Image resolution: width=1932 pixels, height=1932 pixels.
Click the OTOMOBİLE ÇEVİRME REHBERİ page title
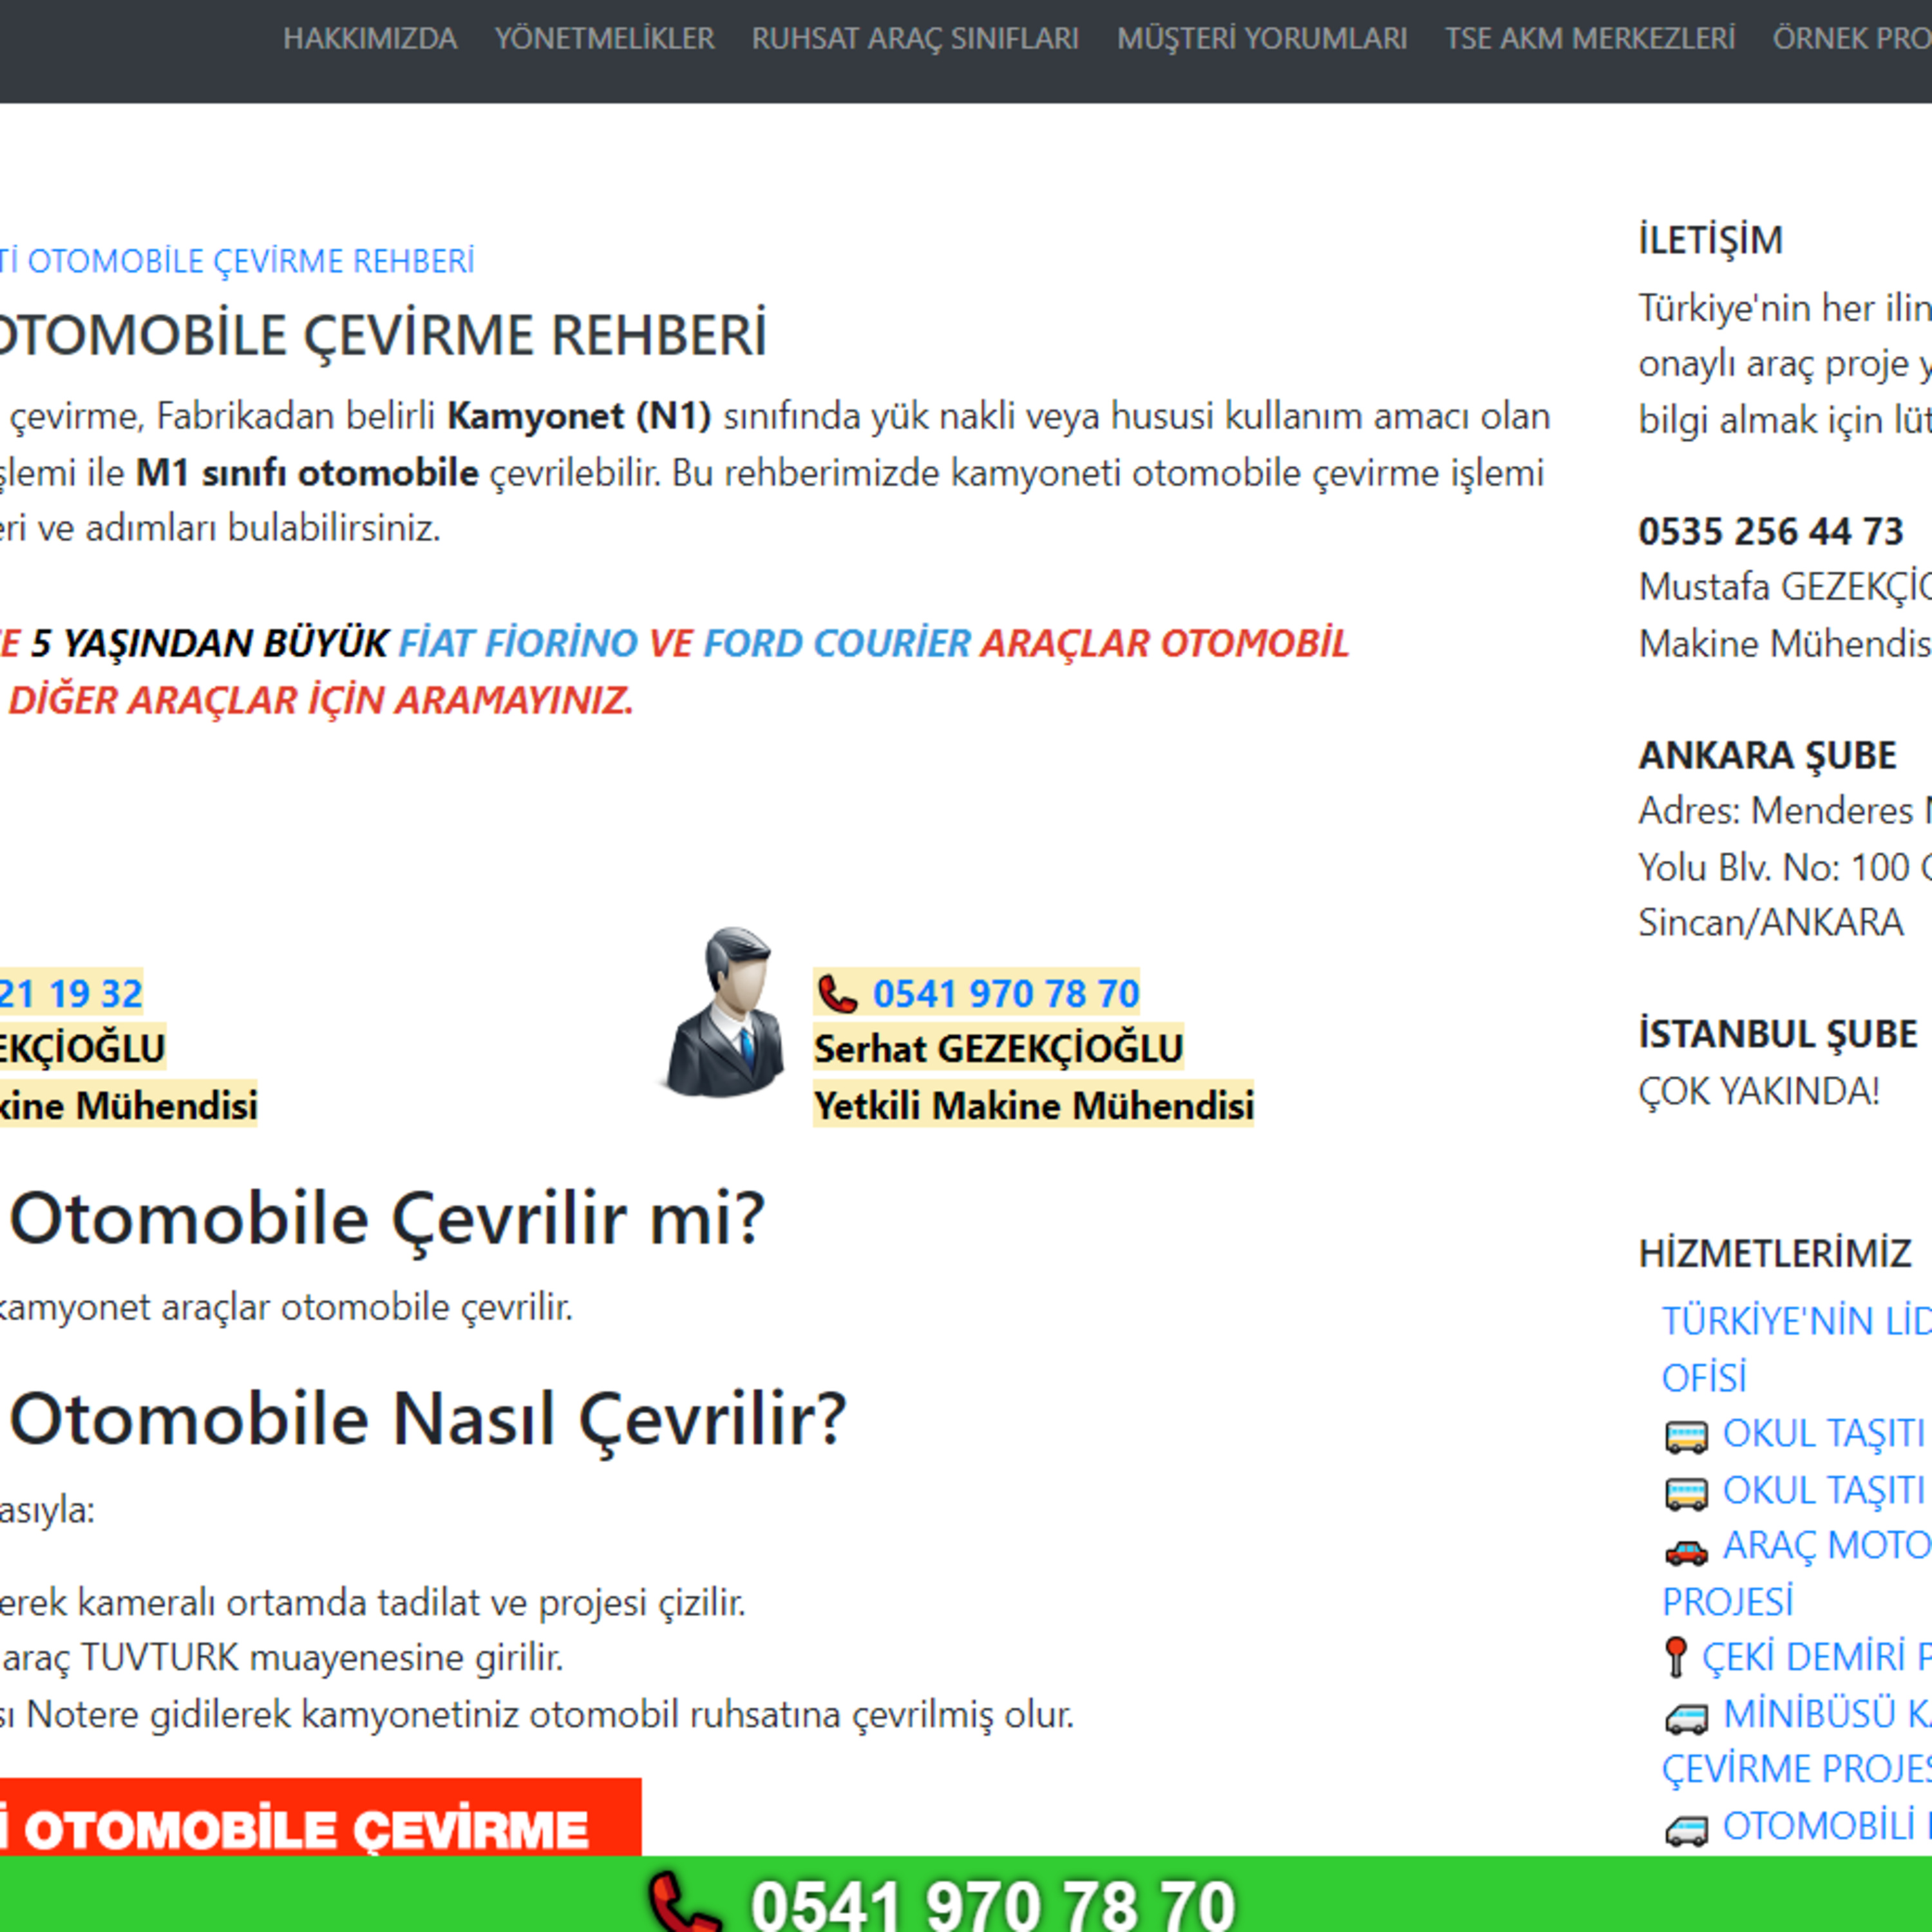383,334
